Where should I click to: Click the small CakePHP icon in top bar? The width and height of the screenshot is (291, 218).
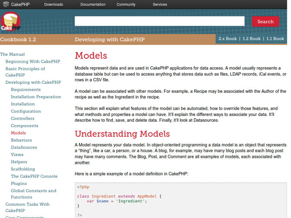pos(6,4)
